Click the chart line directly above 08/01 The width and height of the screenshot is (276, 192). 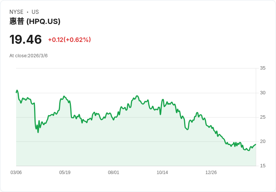(x=114, y=119)
